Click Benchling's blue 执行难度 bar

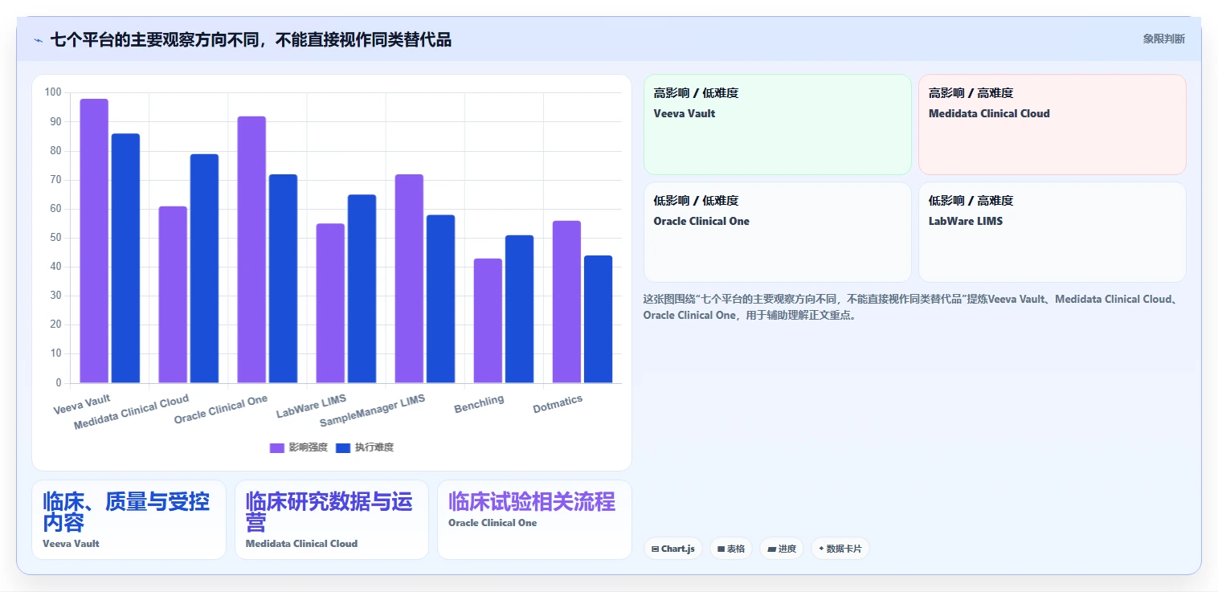(x=519, y=309)
